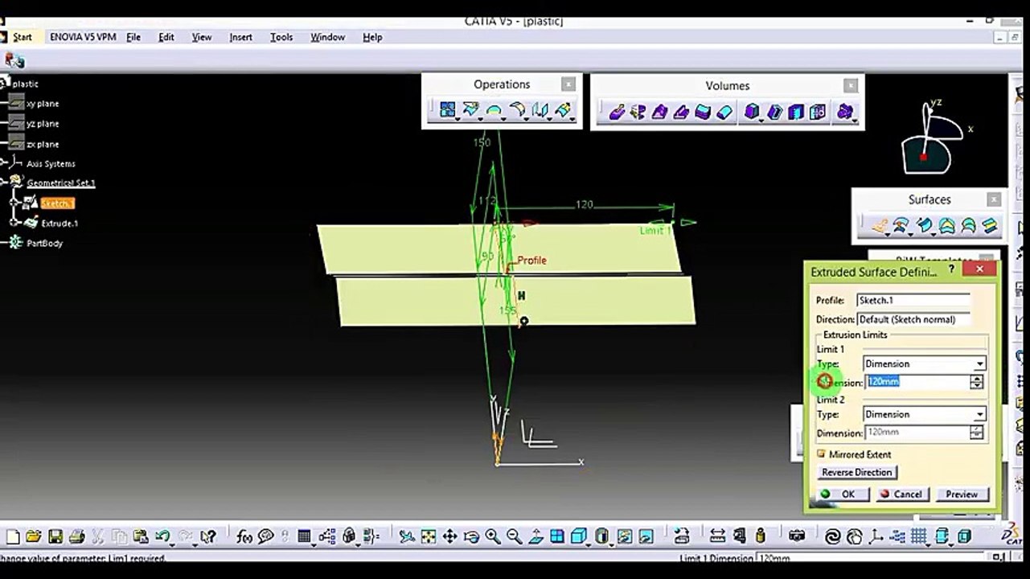Click the Reverse Direction button
The height and width of the screenshot is (579, 1030).
856,473
